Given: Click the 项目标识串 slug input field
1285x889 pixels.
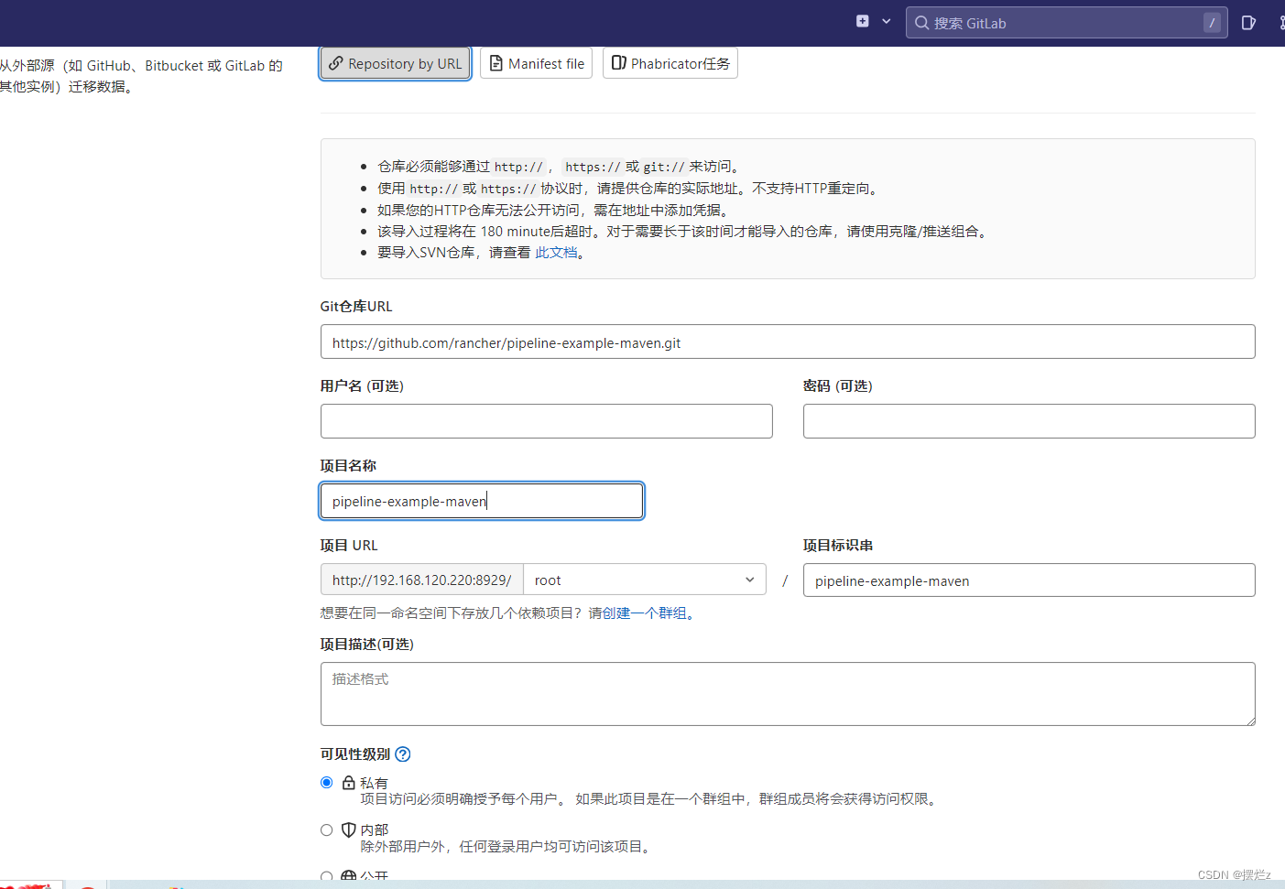Looking at the screenshot, I should pos(1029,580).
